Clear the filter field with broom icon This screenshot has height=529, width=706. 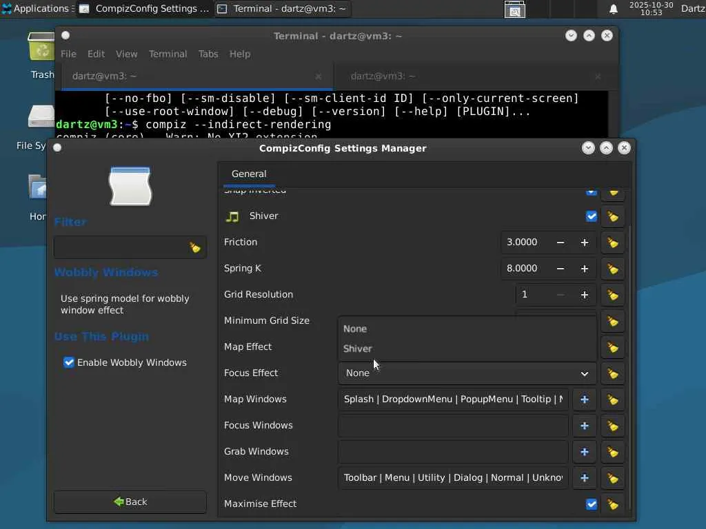click(x=195, y=247)
